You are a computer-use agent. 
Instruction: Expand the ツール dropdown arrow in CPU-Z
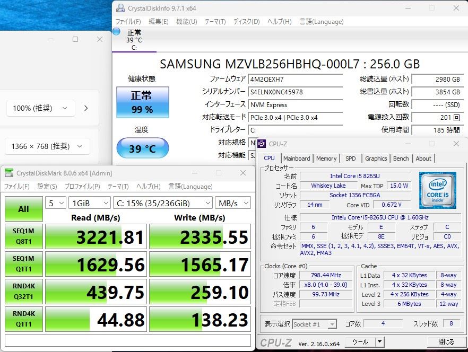tap(378, 342)
